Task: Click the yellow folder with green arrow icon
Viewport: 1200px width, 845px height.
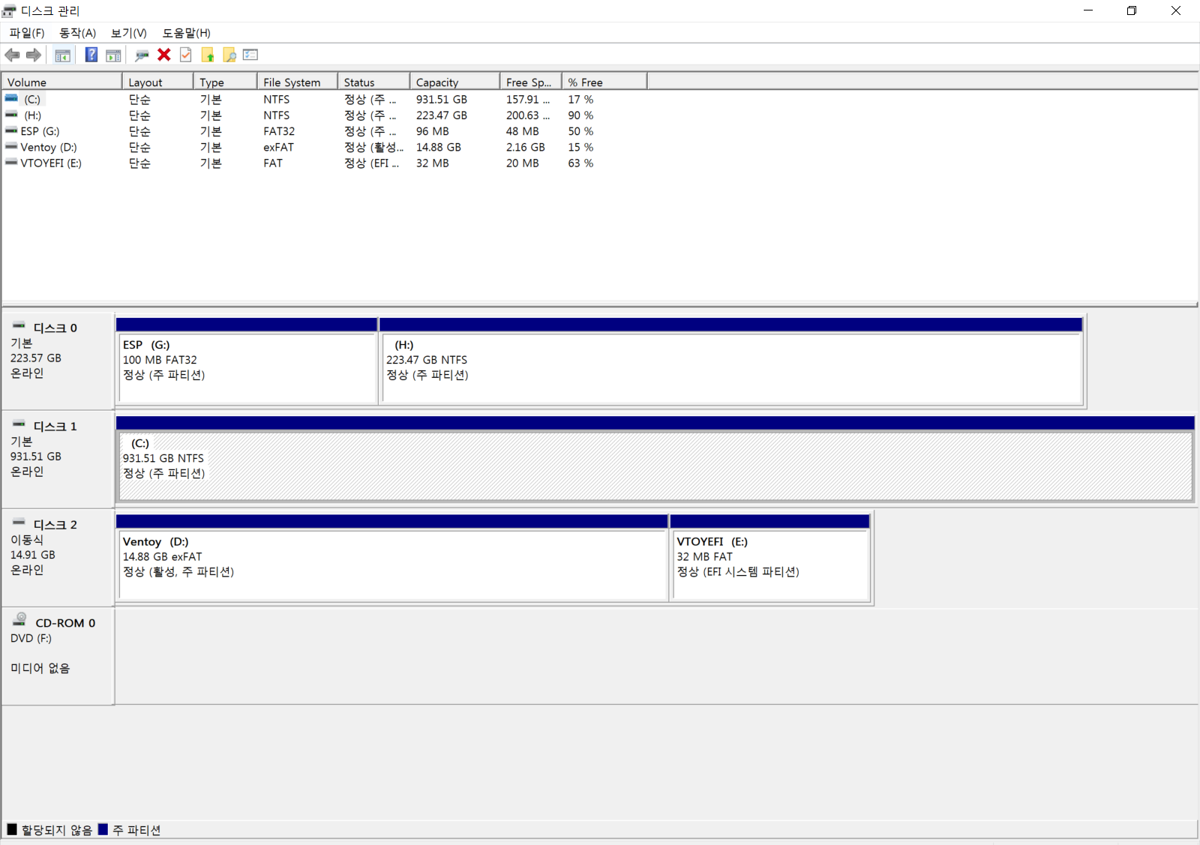Action: pos(208,55)
